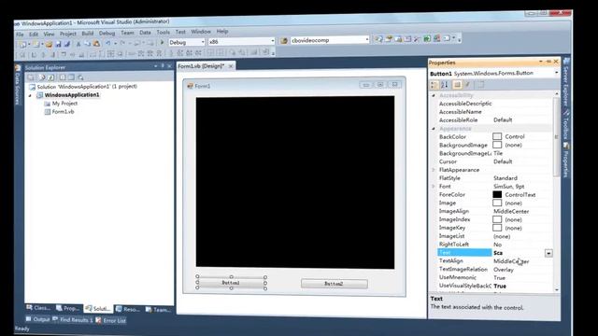Image resolution: width=598 pixels, height=336 pixels.
Task: Click the Find in Files binoculars icon
Action: [x=283, y=40]
